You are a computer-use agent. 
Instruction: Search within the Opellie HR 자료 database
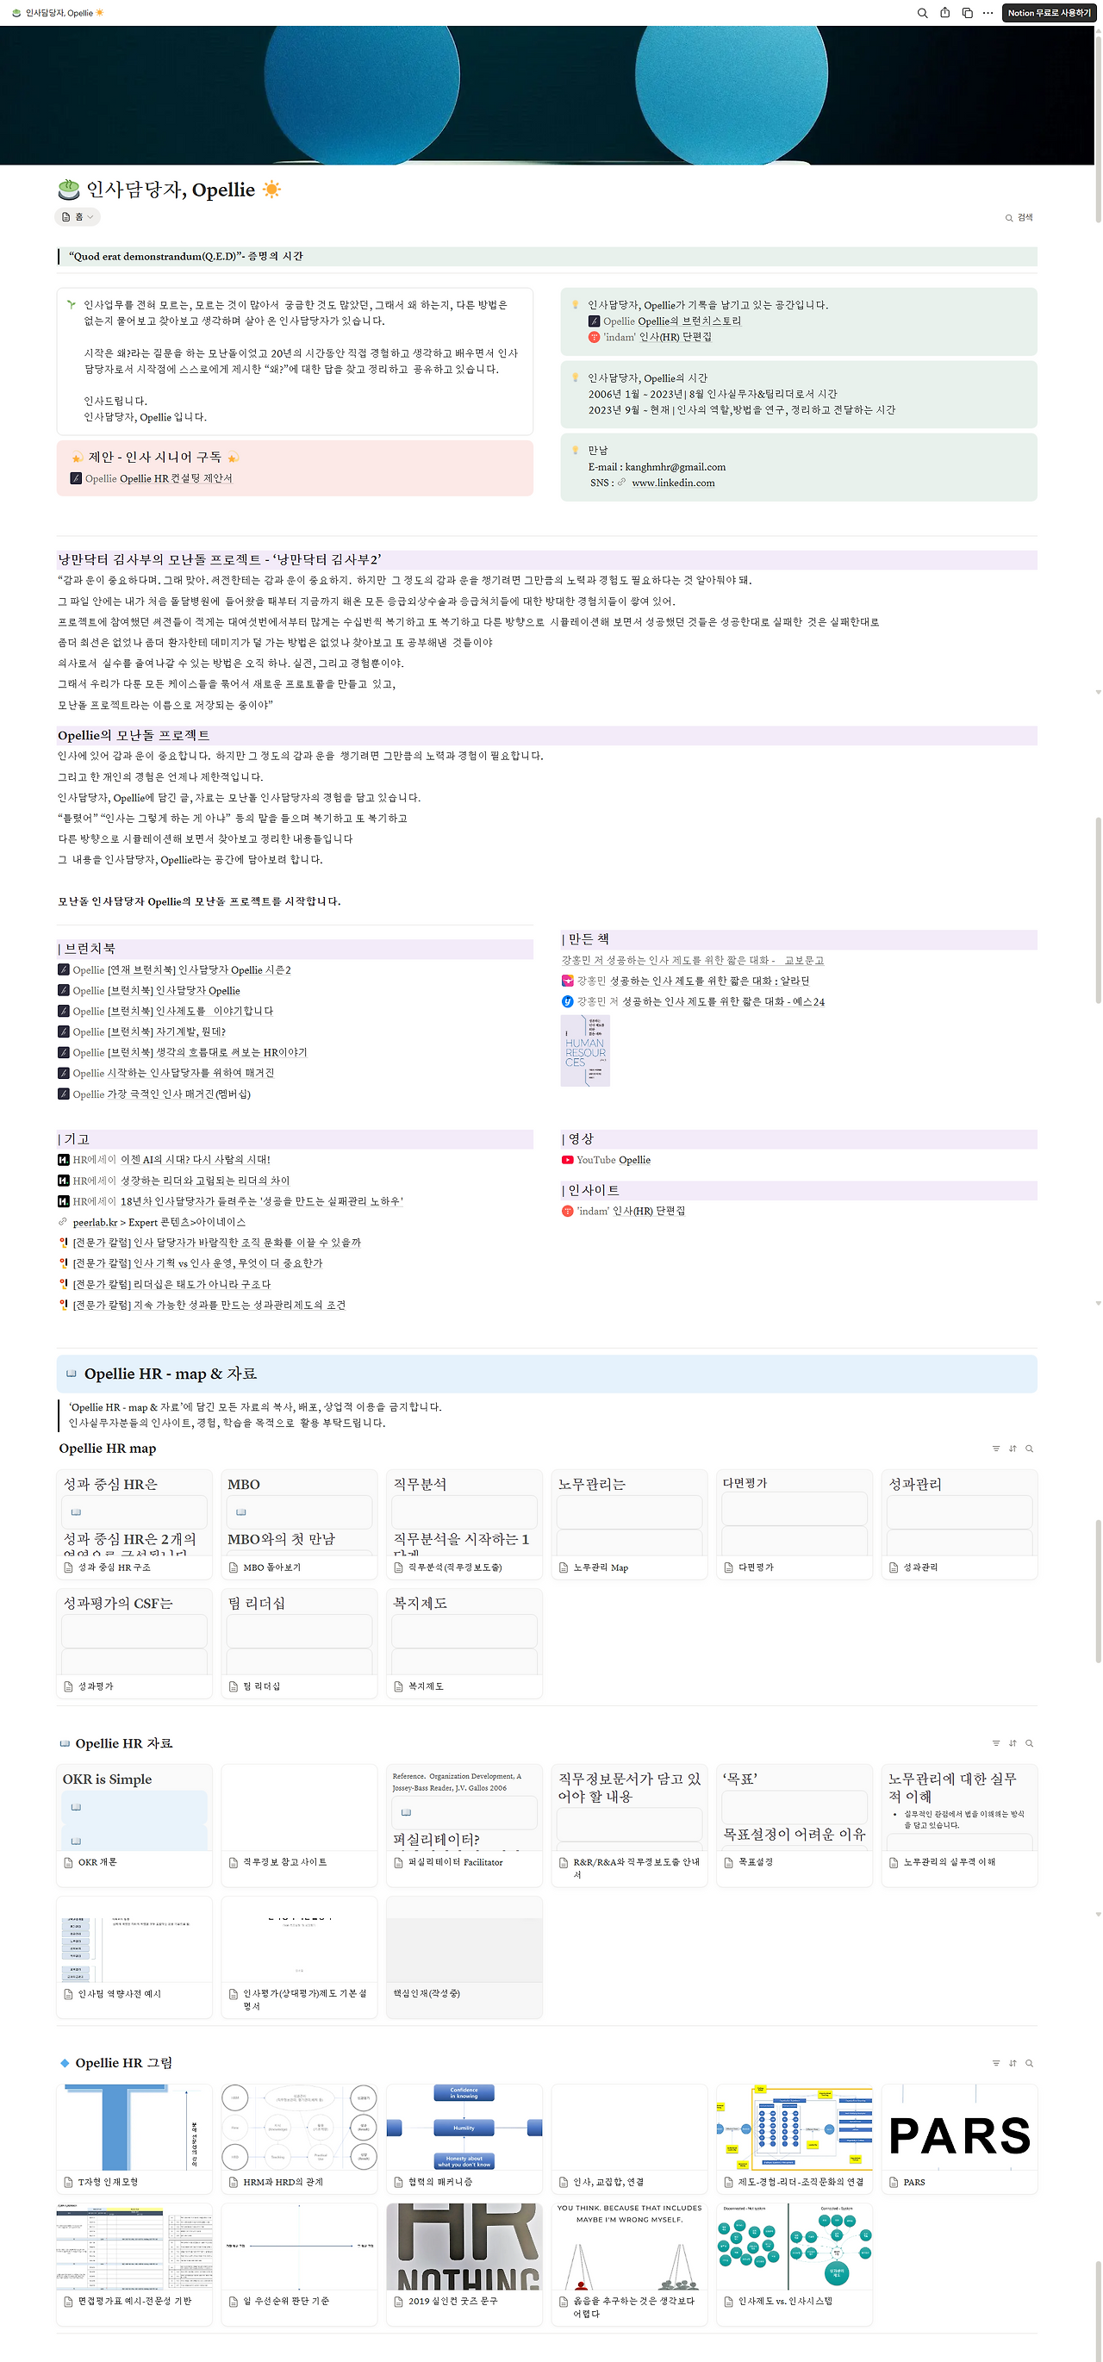click(x=1029, y=1743)
